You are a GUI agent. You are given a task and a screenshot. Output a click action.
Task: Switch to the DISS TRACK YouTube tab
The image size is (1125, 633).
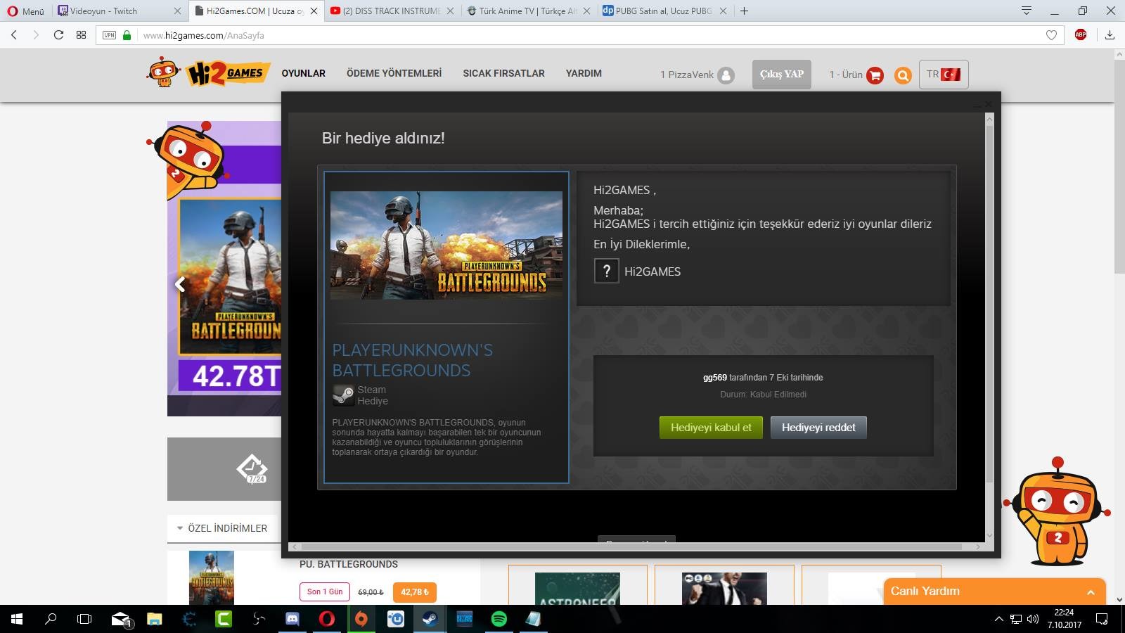pos(390,11)
